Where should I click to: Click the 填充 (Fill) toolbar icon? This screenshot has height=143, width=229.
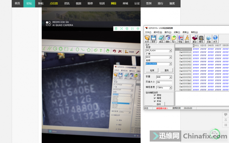[x=201, y=38]
